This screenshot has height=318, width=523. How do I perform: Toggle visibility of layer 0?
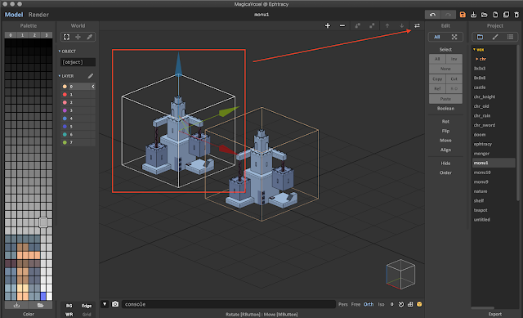pos(92,87)
